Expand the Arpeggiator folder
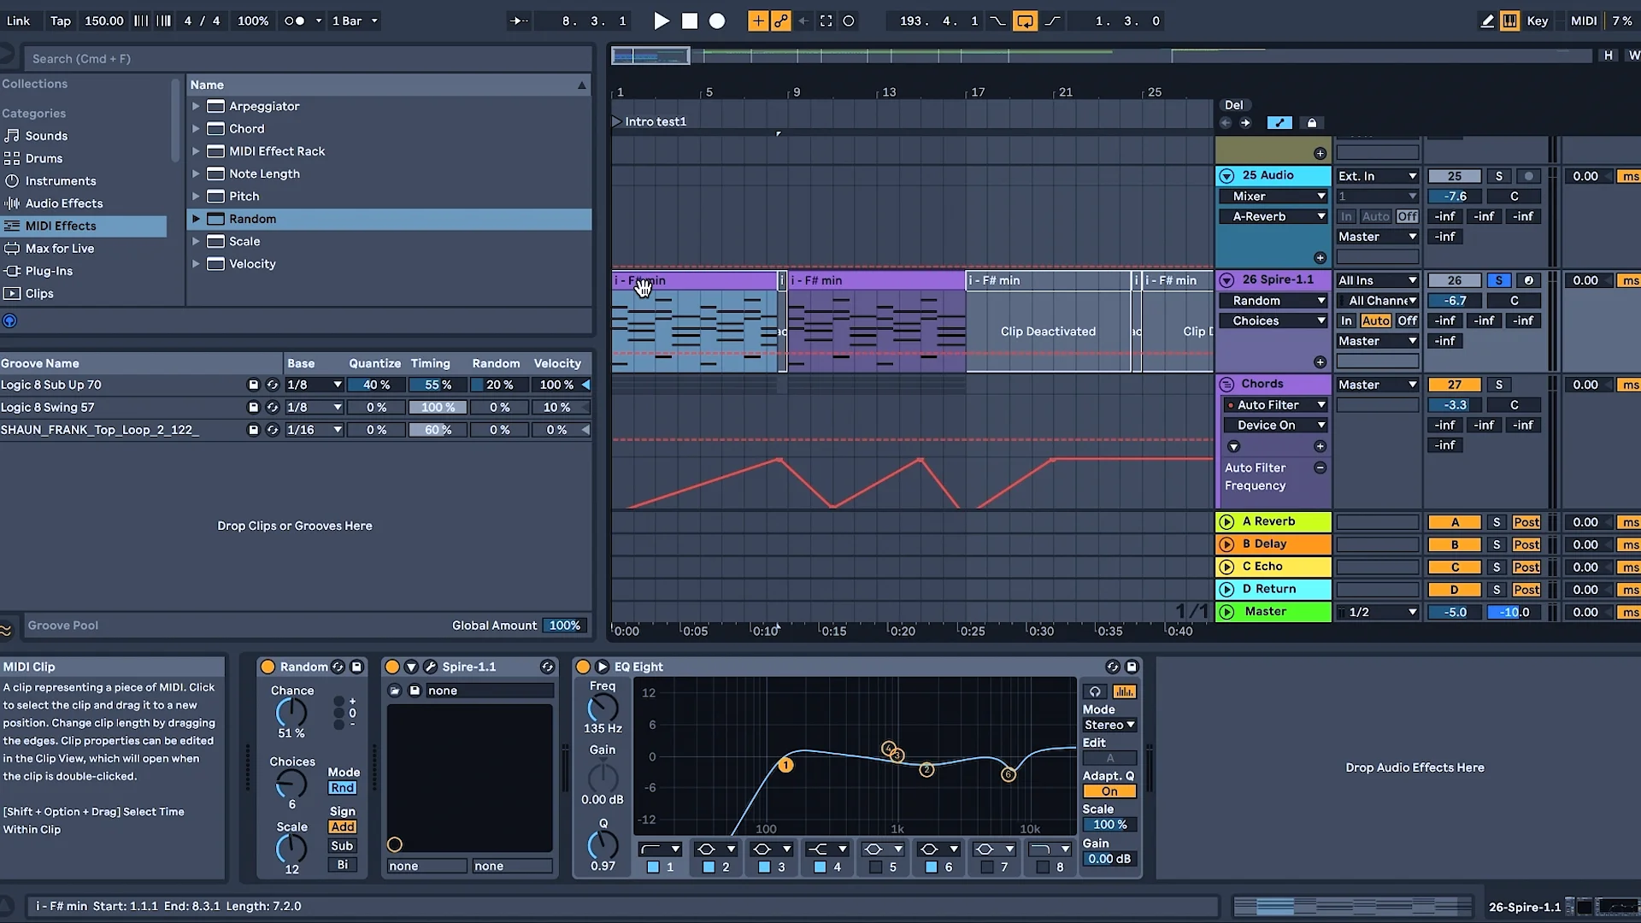The height and width of the screenshot is (923, 1641). pyautogui.click(x=196, y=107)
